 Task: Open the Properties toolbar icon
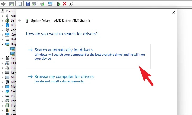pyautogui.click(x=20, y=4)
